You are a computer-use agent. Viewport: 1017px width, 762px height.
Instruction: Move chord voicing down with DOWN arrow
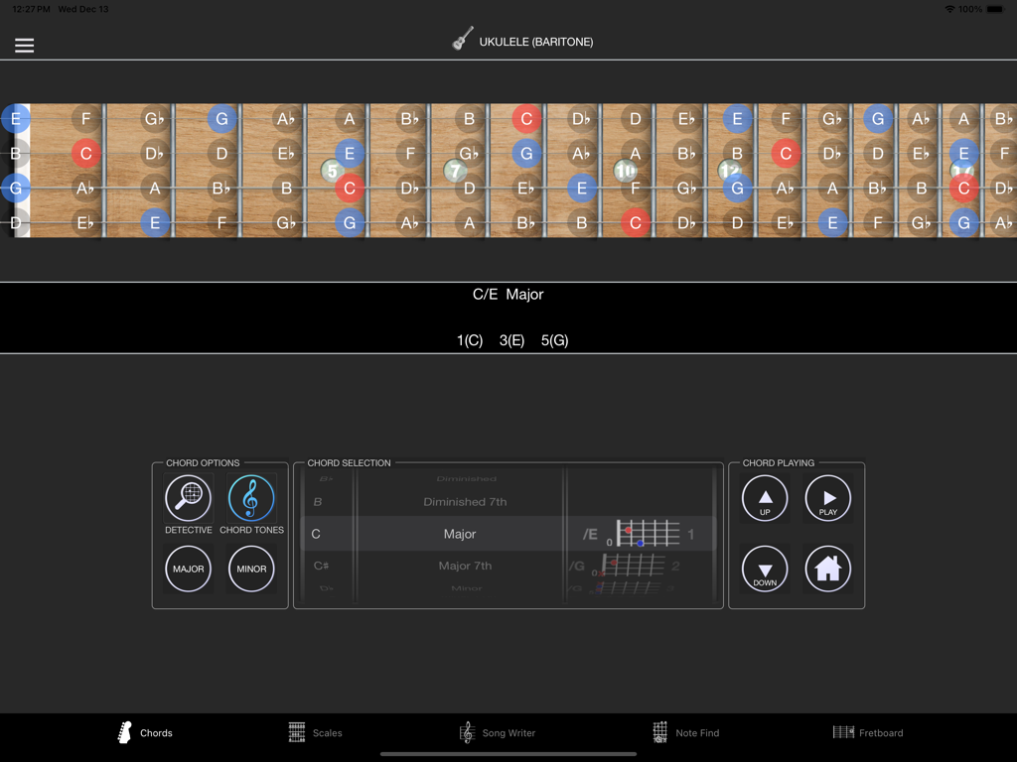[x=764, y=569]
